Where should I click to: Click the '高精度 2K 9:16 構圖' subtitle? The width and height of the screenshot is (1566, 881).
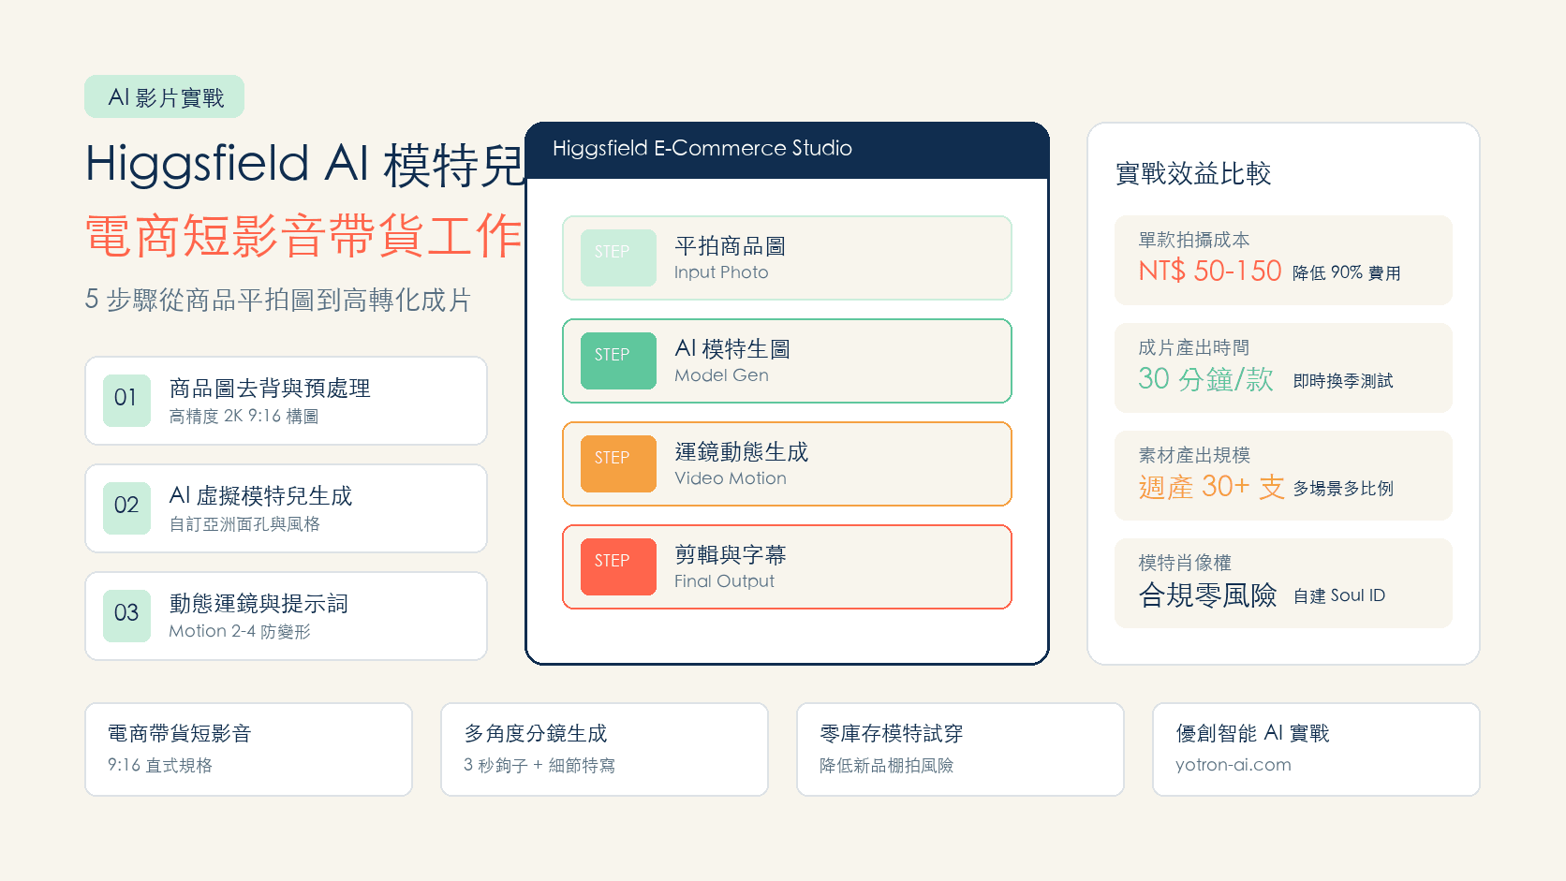(x=244, y=416)
